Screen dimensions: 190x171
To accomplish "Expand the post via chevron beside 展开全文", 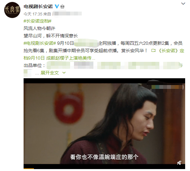I will click(64, 73).
